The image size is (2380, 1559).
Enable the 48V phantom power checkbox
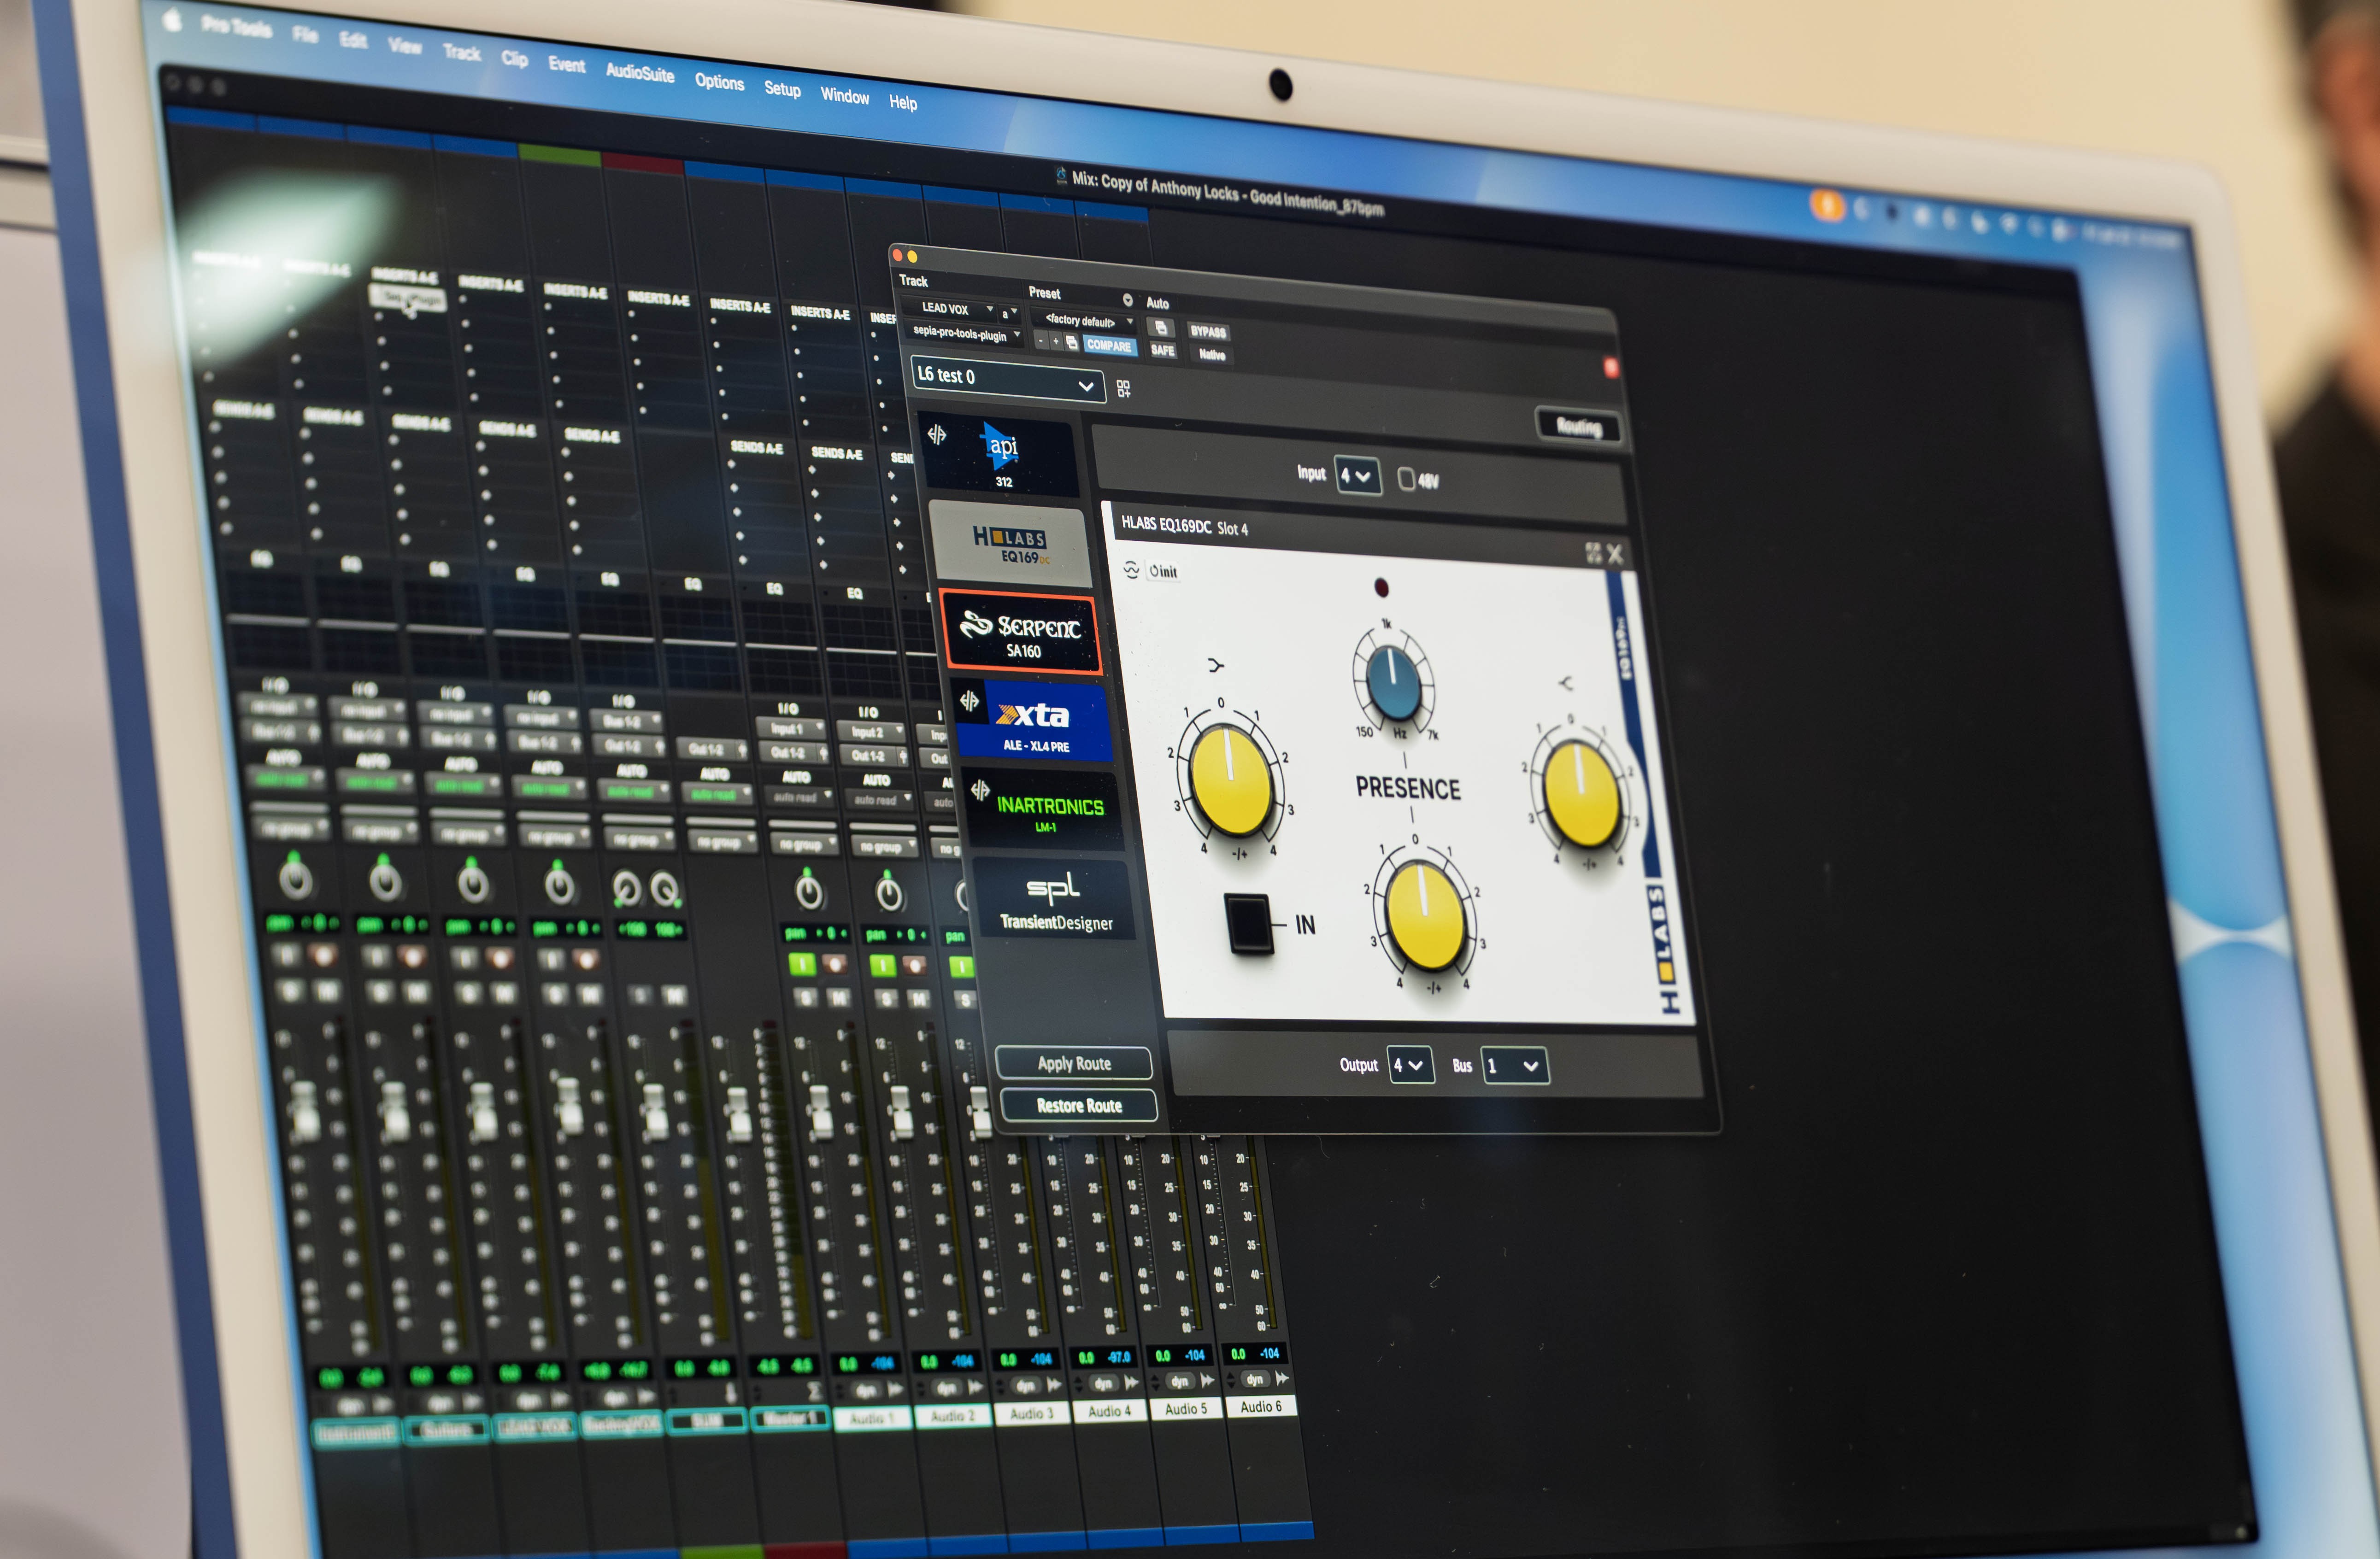coord(1406,479)
